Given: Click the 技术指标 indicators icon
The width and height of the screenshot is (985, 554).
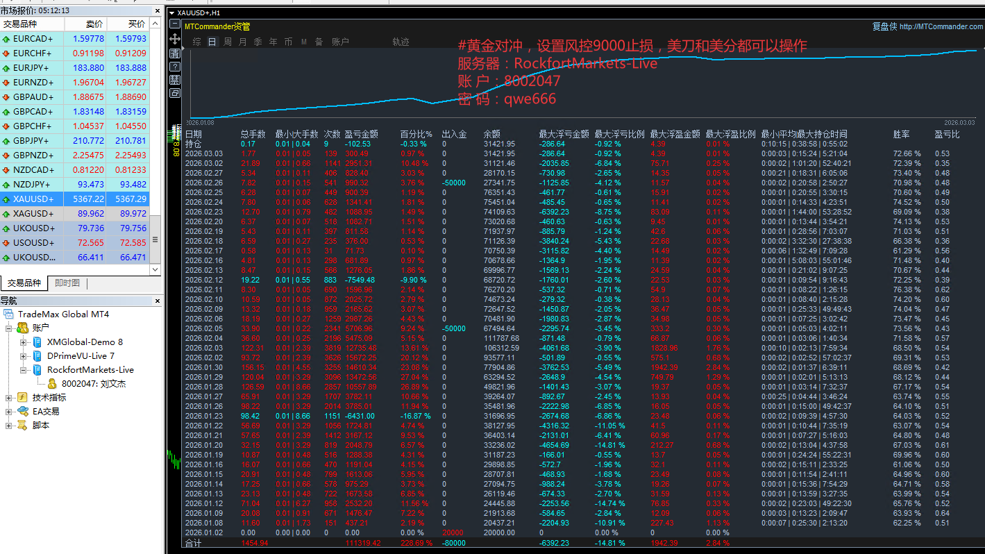Looking at the screenshot, I should pyautogui.click(x=23, y=398).
